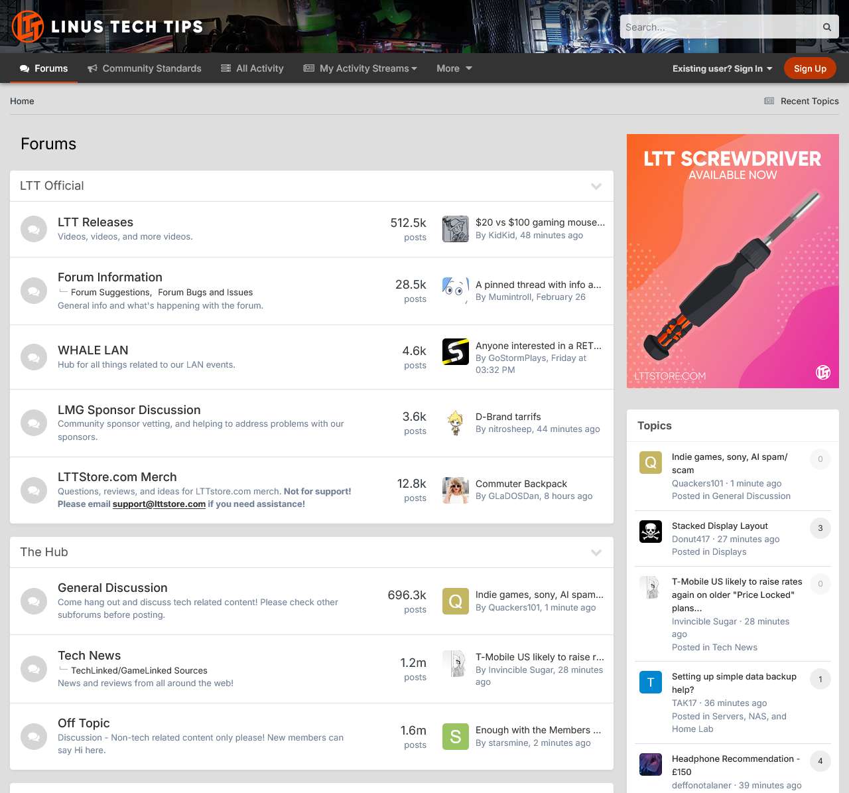Click Quackers101 avatar in Topics sidebar
Screen dimensions: 849x793
click(651, 463)
